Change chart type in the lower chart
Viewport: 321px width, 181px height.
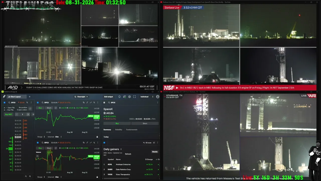pos(91,143)
